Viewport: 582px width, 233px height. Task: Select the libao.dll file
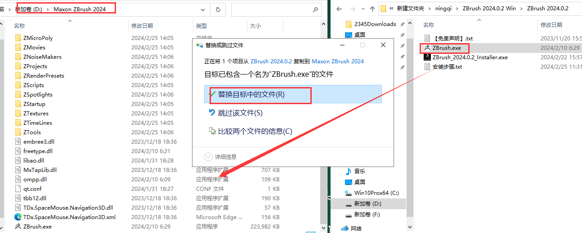click(34, 160)
